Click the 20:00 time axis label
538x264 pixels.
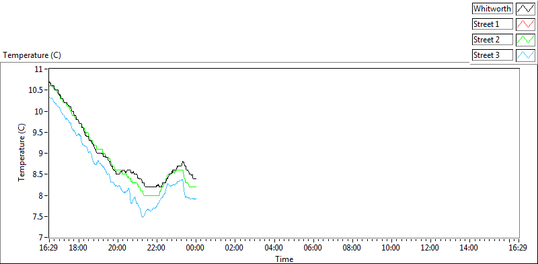pos(118,248)
